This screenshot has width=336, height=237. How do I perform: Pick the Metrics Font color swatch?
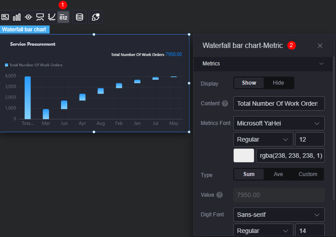[x=244, y=155]
